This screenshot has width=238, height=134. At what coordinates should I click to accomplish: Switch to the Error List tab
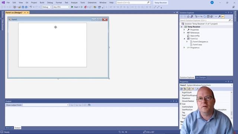coord(9,128)
